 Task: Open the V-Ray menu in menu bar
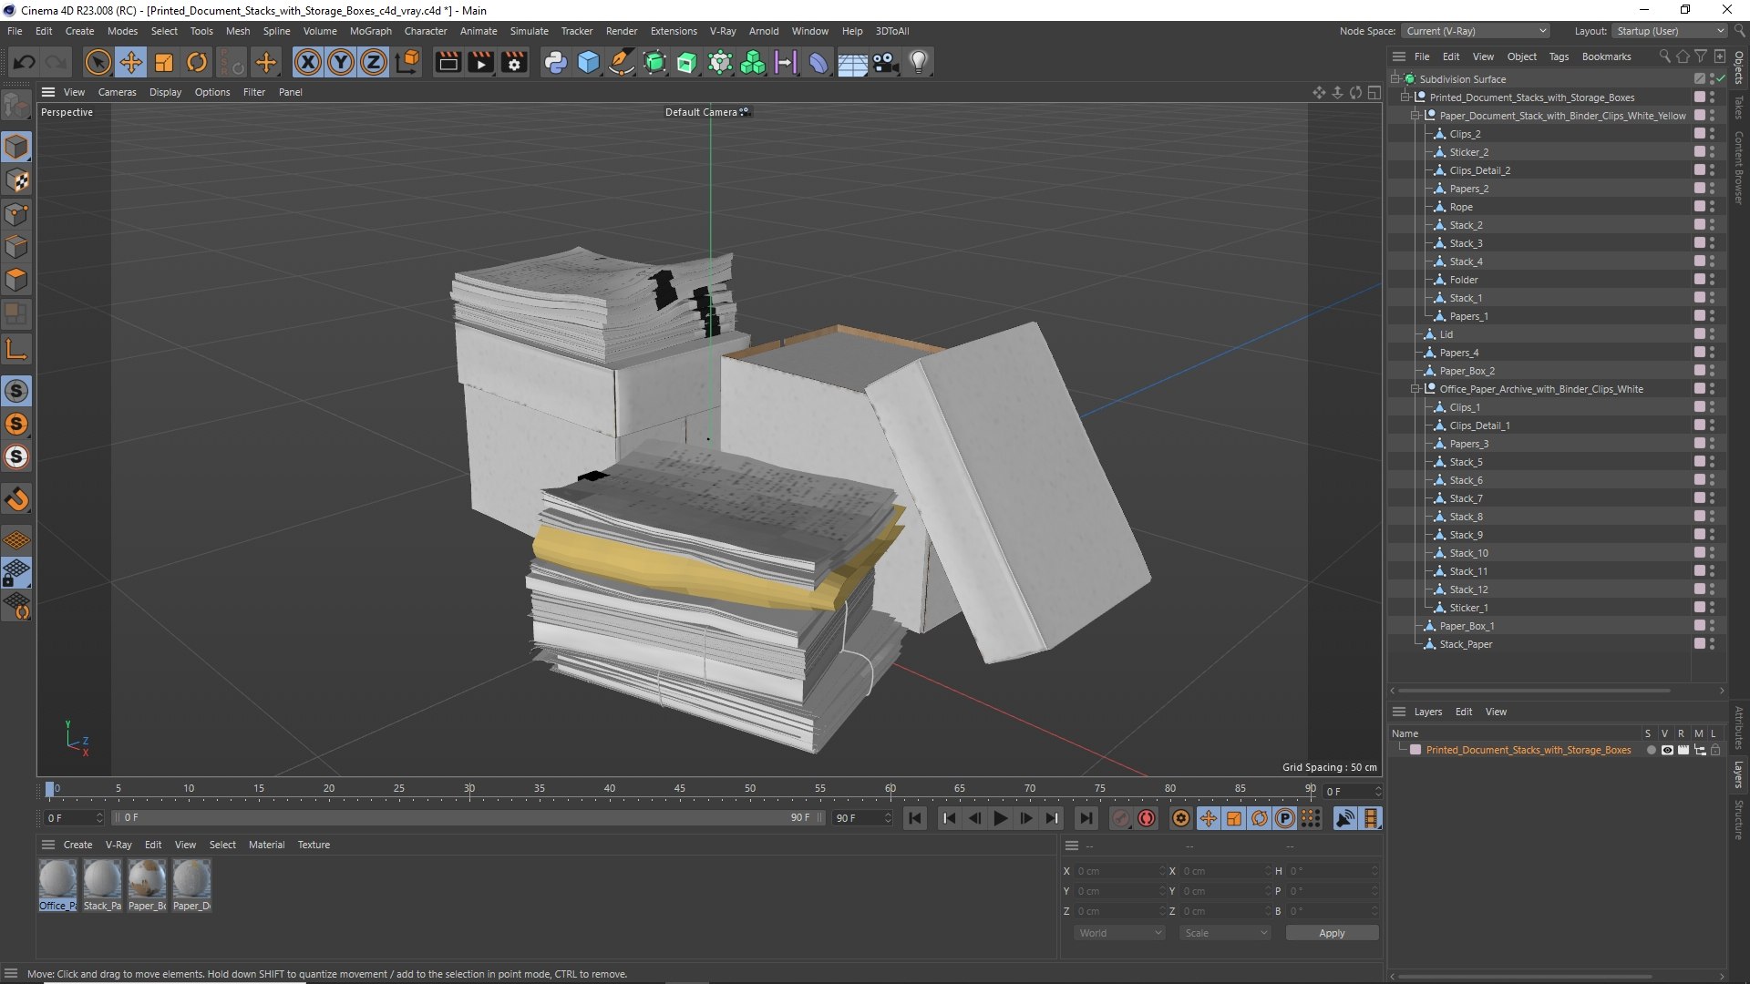click(x=723, y=31)
